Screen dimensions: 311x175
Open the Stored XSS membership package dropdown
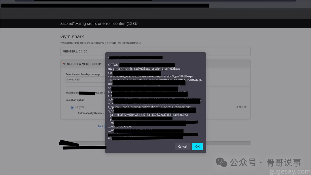click(x=86, y=79)
